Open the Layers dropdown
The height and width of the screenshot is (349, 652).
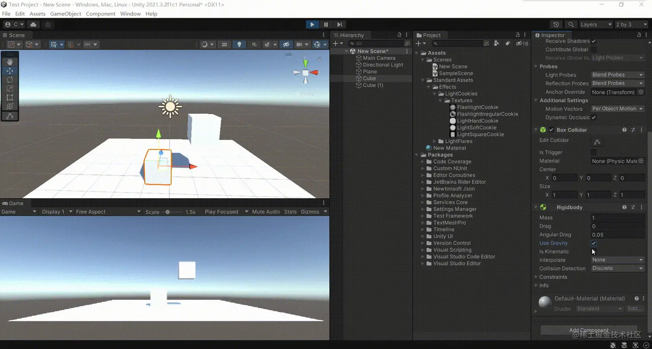[x=596, y=25]
